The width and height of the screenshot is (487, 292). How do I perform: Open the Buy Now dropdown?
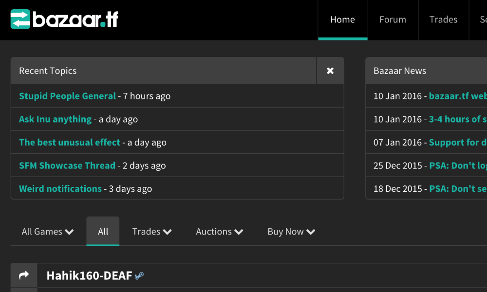(x=291, y=232)
